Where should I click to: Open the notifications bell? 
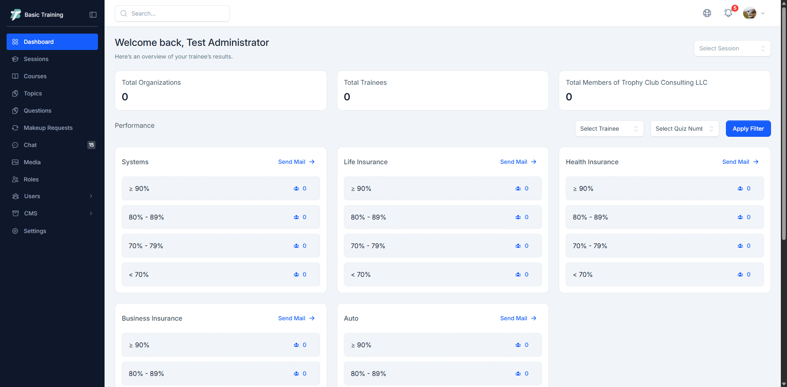coord(728,13)
